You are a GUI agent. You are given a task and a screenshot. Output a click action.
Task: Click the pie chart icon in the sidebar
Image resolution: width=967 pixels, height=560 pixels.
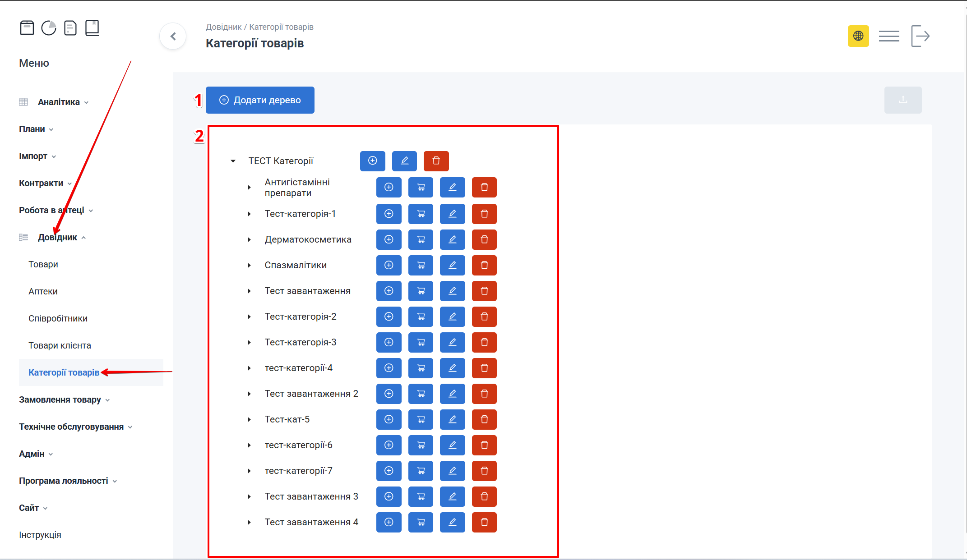coord(49,28)
